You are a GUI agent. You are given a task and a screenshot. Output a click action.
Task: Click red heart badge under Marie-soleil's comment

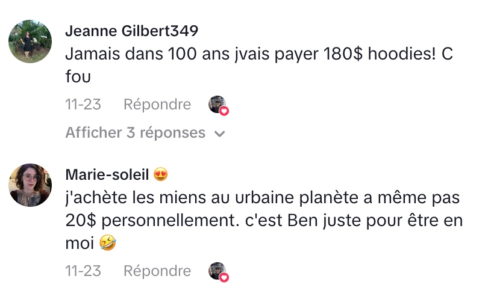click(224, 277)
